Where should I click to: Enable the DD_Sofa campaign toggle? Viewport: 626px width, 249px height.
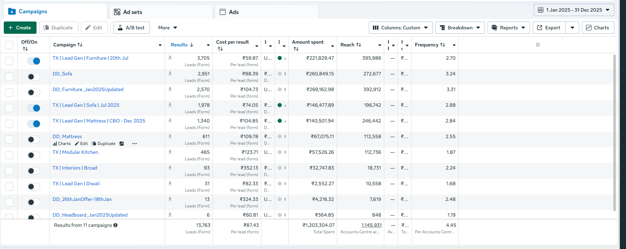[x=34, y=77]
